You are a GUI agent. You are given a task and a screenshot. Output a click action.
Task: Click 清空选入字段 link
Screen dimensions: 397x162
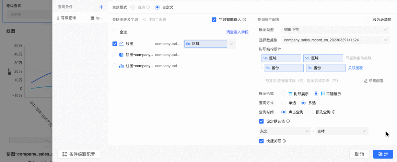237,32
